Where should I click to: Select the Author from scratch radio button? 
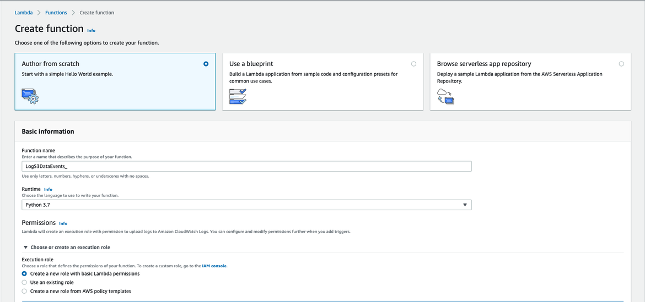[x=206, y=64]
